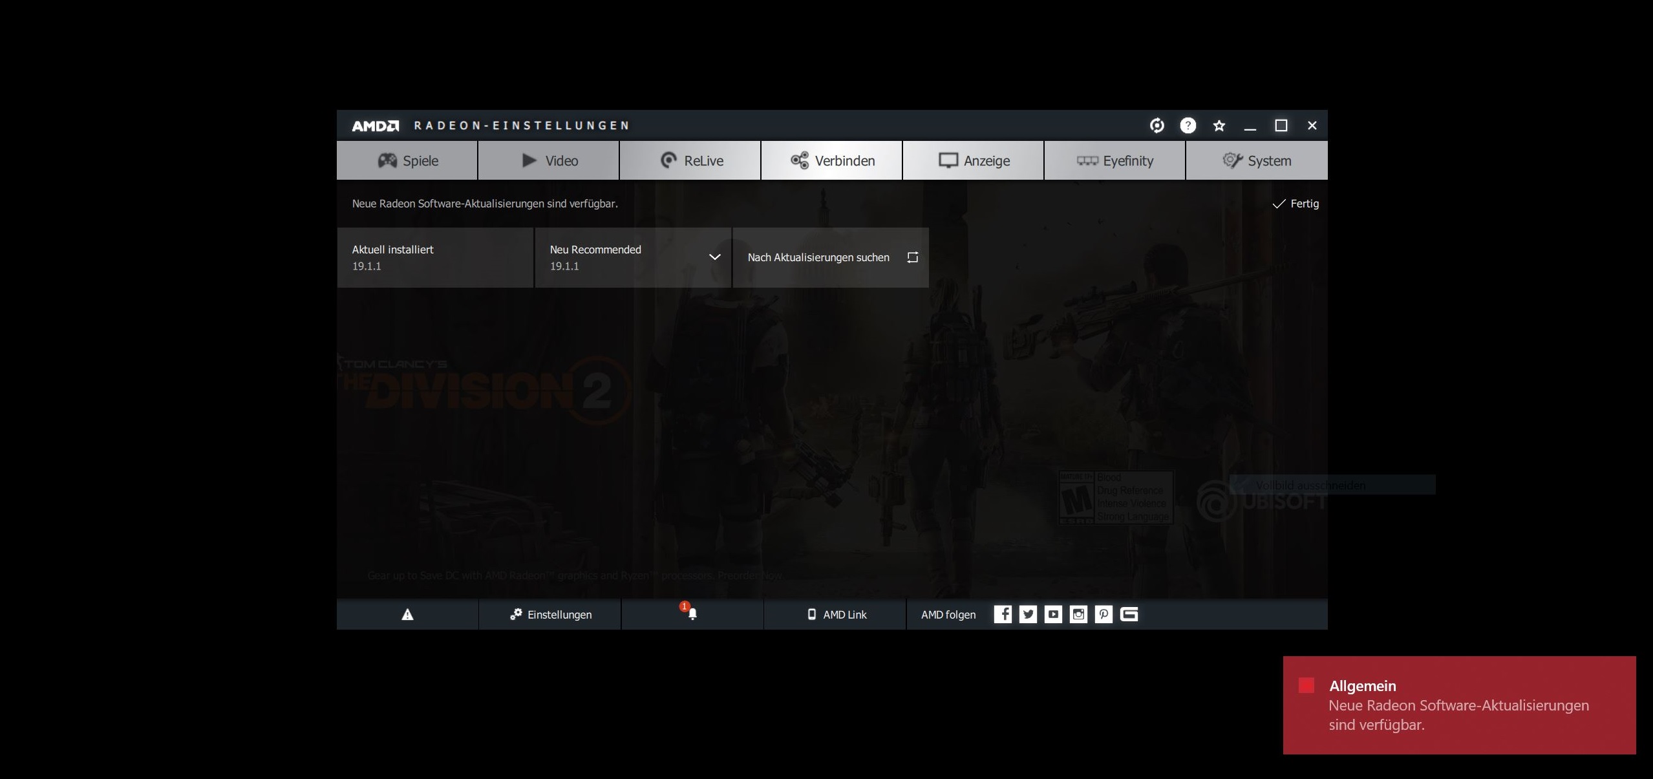This screenshot has width=1653, height=779.
Task: Open AMD's YouTube channel icon
Action: [x=1053, y=614]
